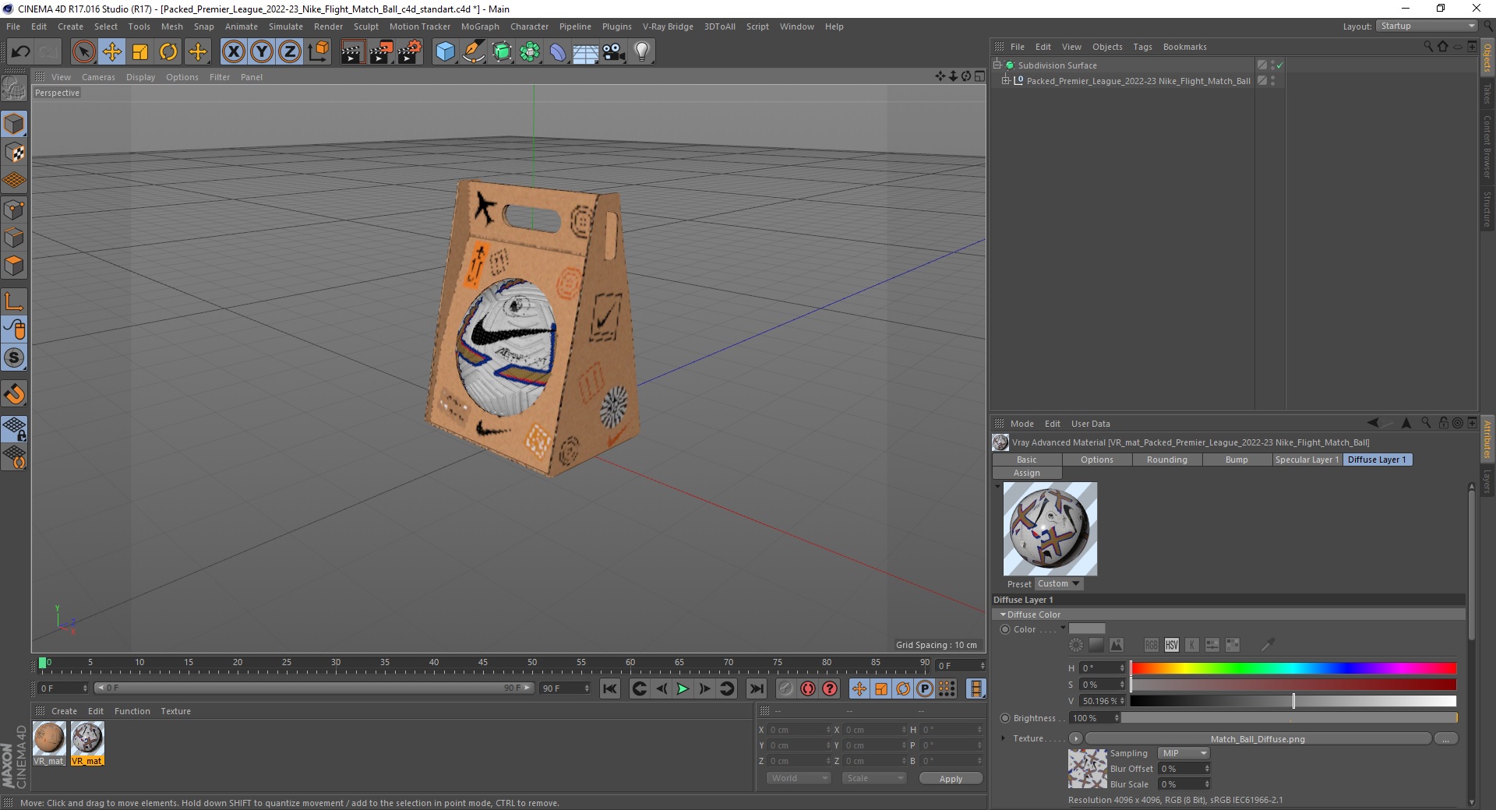Image resolution: width=1496 pixels, height=810 pixels.
Task: Open the material Preset Custom dropdown
Action: pos(1059,583)
